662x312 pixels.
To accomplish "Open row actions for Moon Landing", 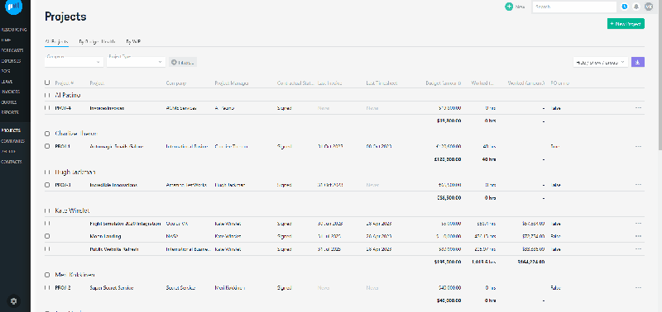I will [638, 236].
